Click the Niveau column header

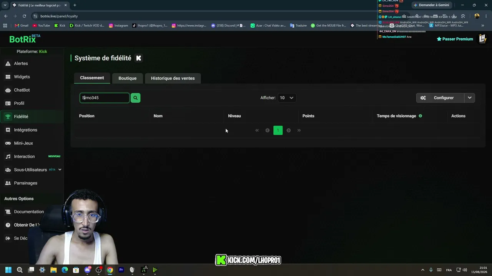coord(234,116)
